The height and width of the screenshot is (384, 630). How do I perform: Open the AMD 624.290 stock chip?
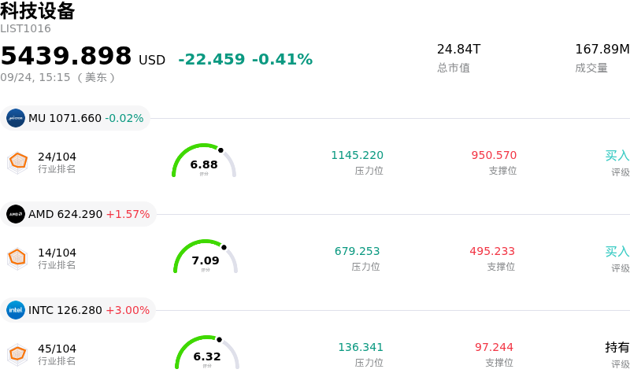pos(78,214)
